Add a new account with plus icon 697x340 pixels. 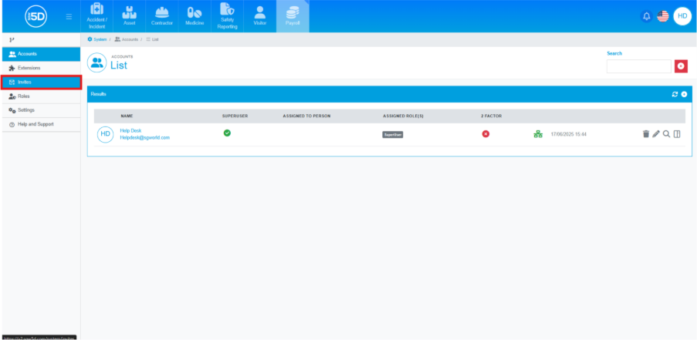(684, 94)
